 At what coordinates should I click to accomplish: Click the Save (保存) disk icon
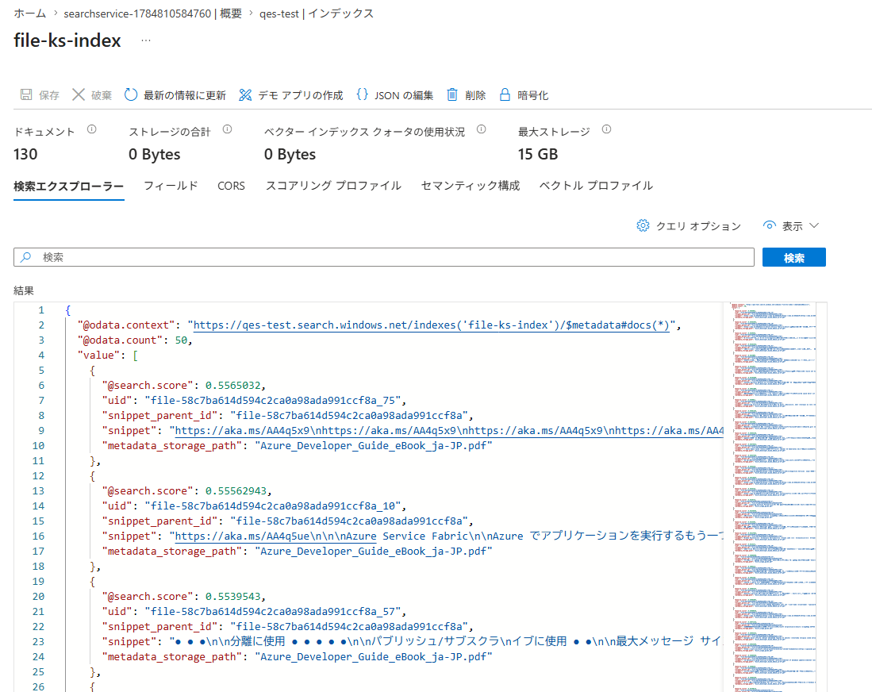(x=26, y=94)
